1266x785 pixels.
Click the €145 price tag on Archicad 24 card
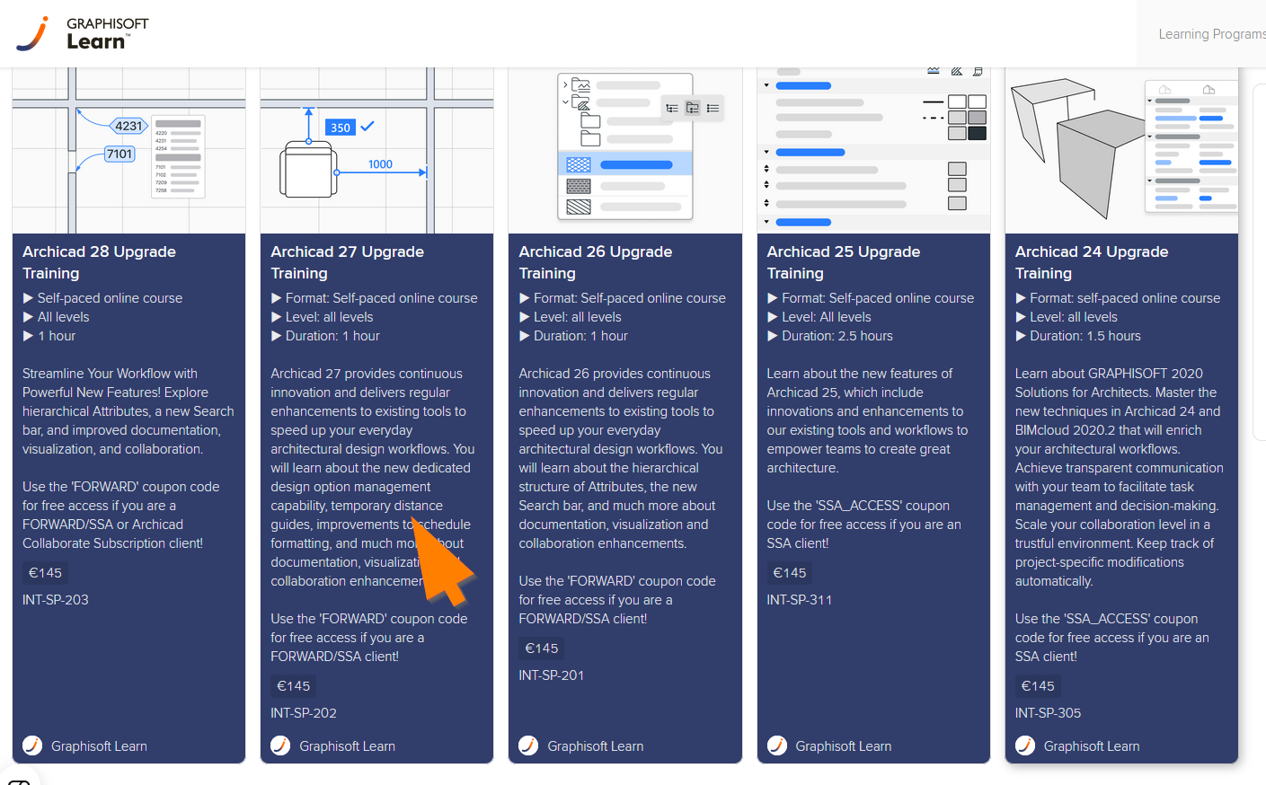coord(1038,686)
